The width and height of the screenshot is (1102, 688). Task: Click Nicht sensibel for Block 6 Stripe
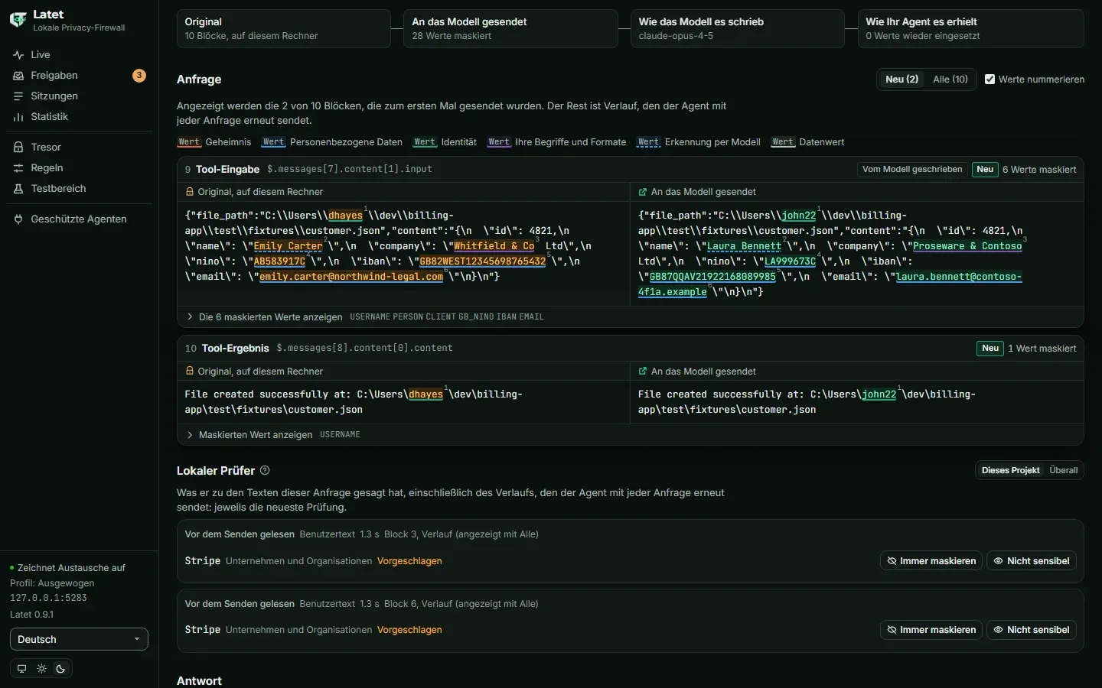pos(1032,630)
